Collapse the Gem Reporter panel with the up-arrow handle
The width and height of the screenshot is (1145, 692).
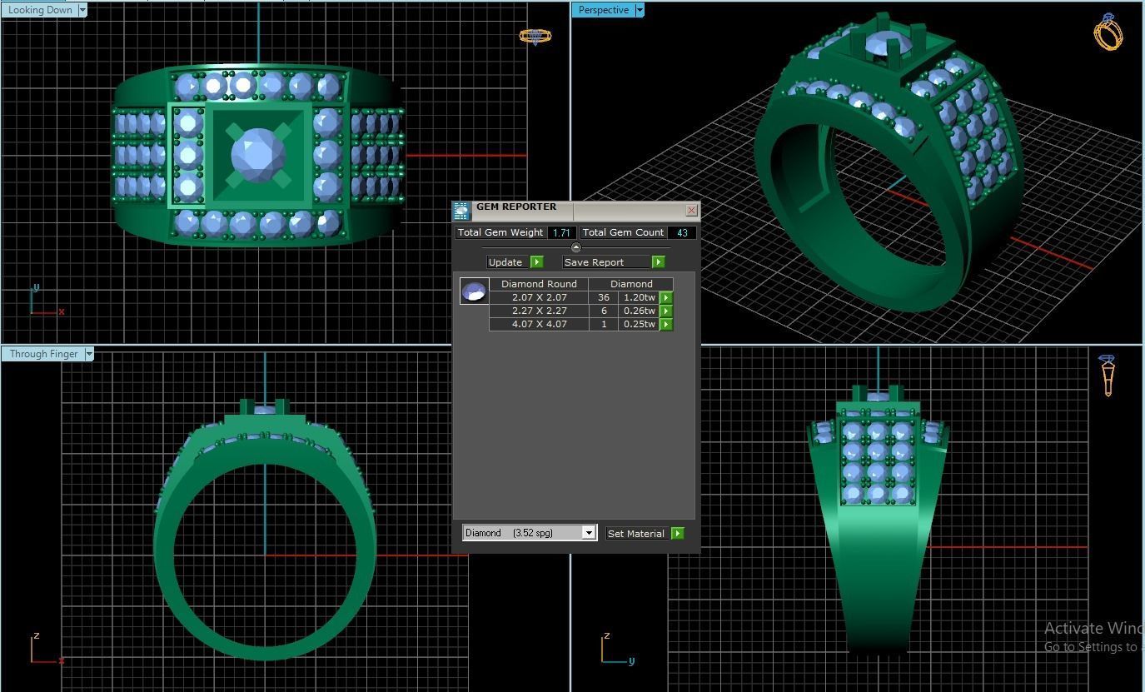pyautogui.click(x=575, y=248)
